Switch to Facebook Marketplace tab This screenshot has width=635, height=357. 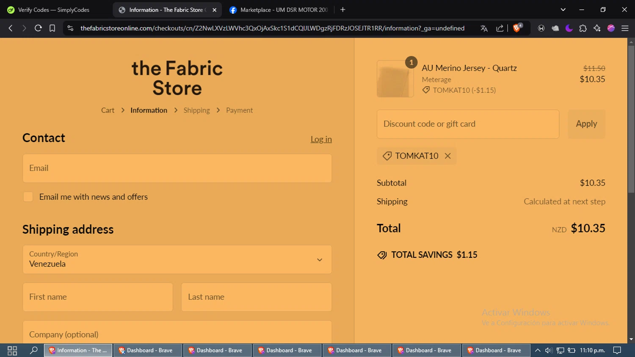(279, 10)
